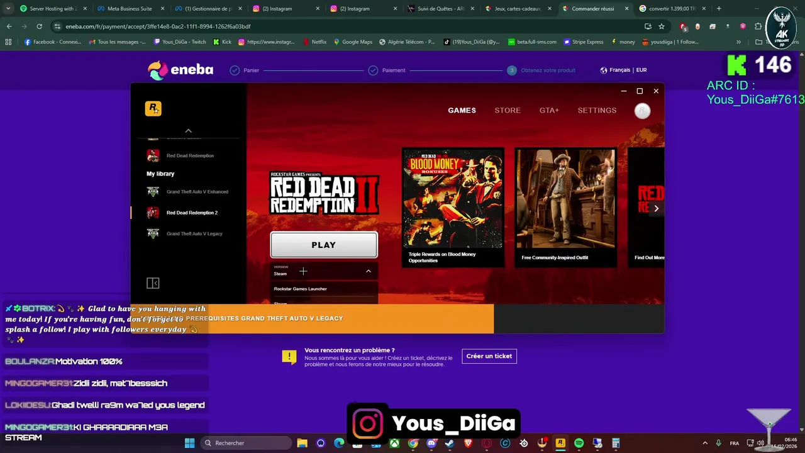
Task: Open the Rockstar account avatar menu
Action: pyautogui.click(x=642, y=111)
